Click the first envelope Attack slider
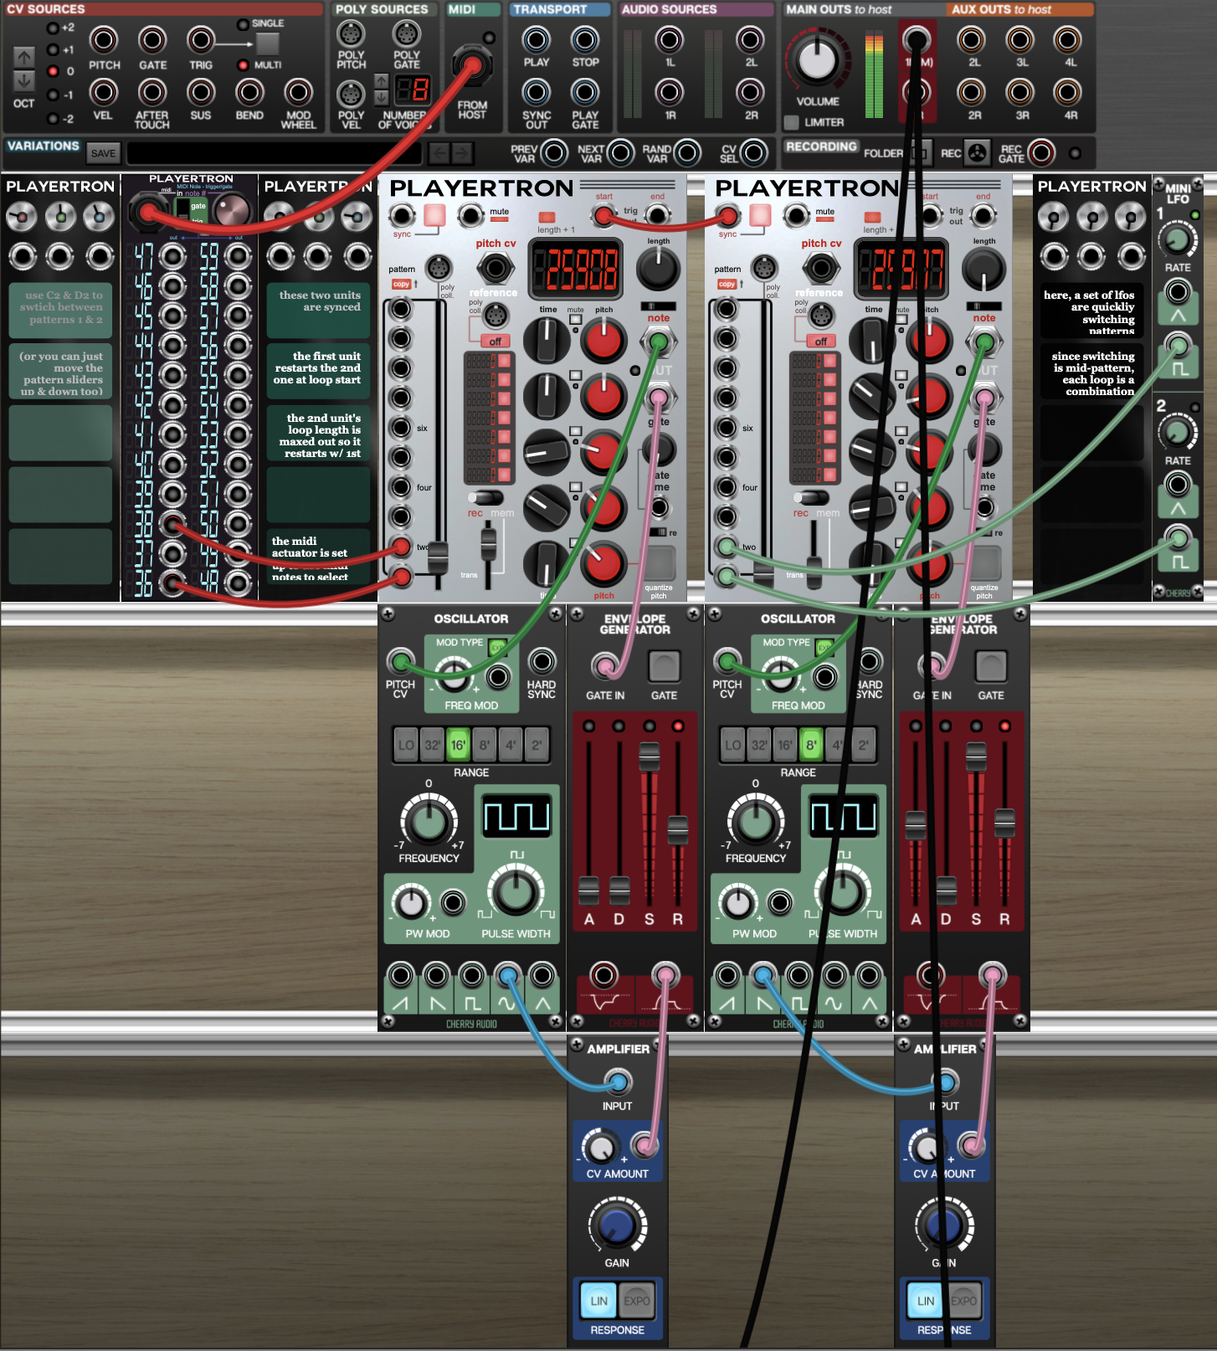This screenshot has height=1351, width=1217. pos(589,890)
